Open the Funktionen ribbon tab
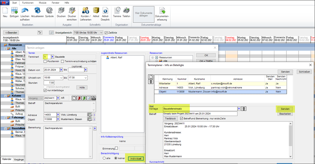Screen dimensions: 315x164 tap(28, 2)
